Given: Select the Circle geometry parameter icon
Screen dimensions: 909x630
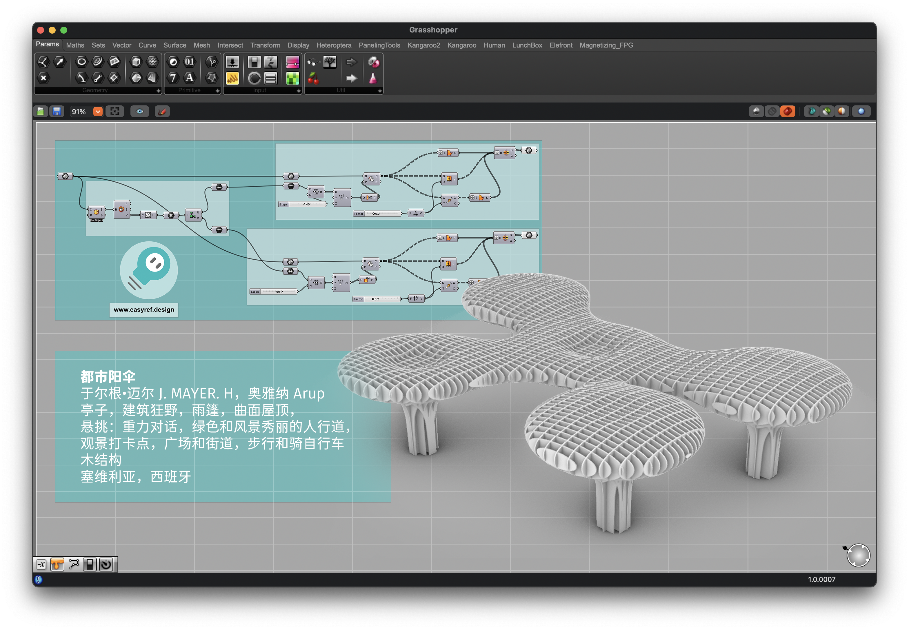Looking at the screenshot, I should (81, 61).
